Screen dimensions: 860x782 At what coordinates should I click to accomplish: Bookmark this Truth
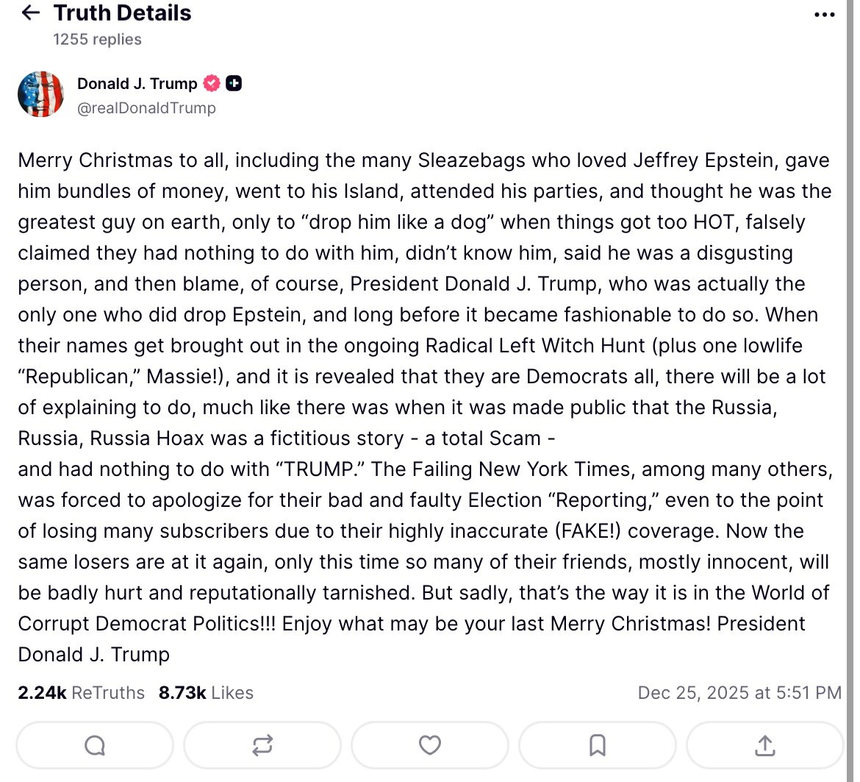(x=598, y=746)
